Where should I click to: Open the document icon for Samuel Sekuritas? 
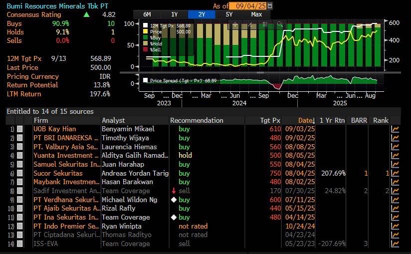[x=19, y=164]
